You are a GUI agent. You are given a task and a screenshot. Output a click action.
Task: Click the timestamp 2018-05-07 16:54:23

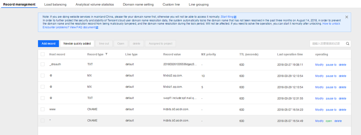click(290, 110)
